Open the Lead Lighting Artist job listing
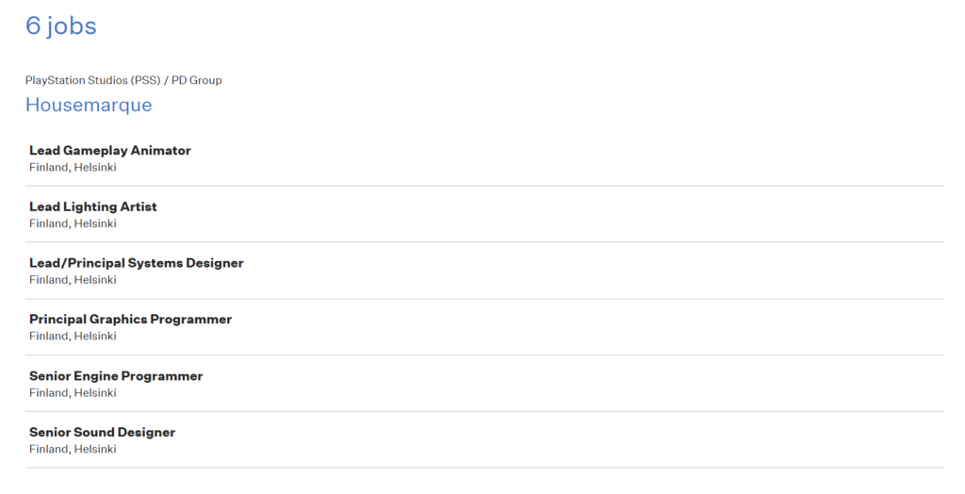Screen dimensions: 965x494 pyautogui.click(x=92, y=207)
